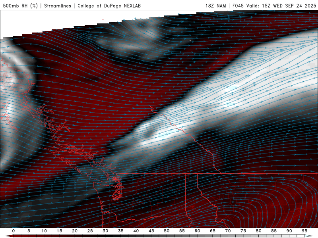This screenshot has height=238, width=318.
Task: Click the "20" scale label
Action: 75,231
